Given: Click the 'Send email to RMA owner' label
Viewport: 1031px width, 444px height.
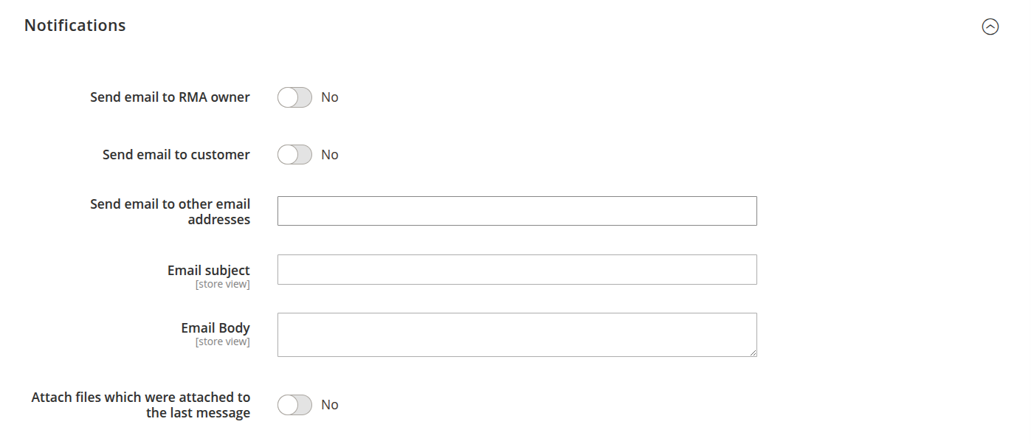Looking at the screenshot, I should click(x=170, y=97).
